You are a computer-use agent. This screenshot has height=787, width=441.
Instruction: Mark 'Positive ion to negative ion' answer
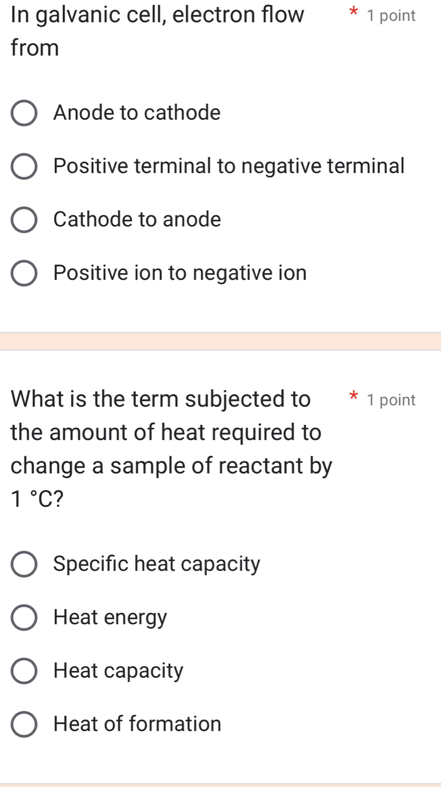(24, 274)
